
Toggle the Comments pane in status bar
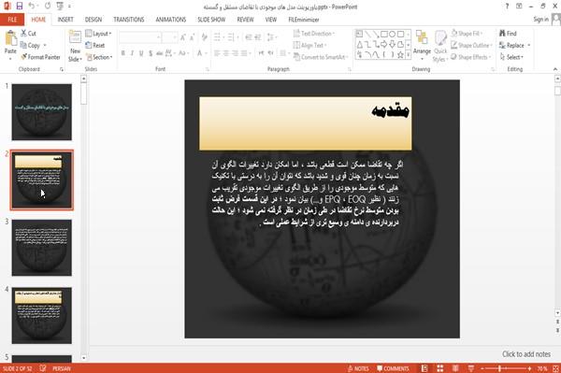pyautogui.click(x=393, y=368)
